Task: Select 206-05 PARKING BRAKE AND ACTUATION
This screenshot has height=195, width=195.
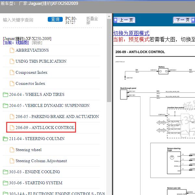Action: point(57,117)
